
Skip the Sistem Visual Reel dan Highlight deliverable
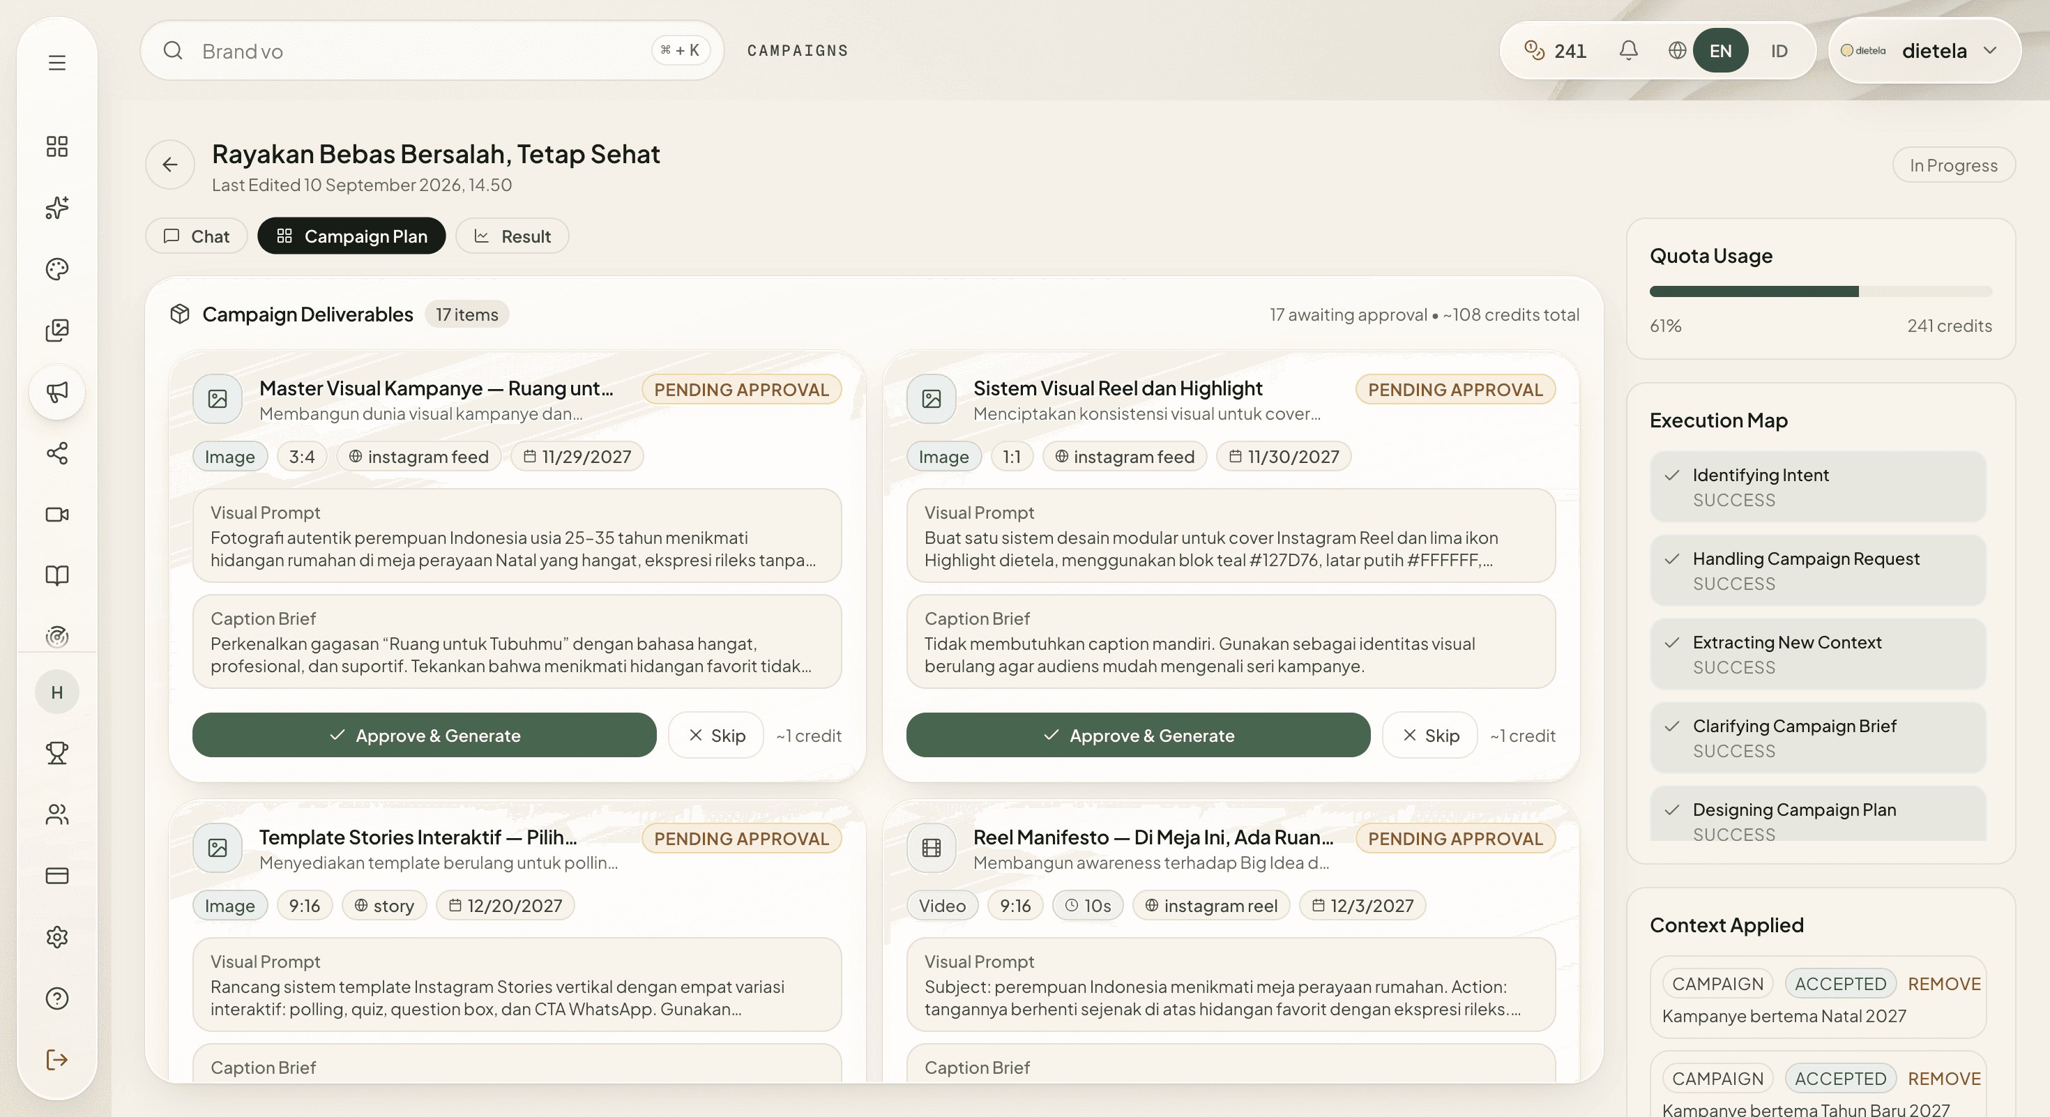pyautogui.click(x=1430, y=735)
